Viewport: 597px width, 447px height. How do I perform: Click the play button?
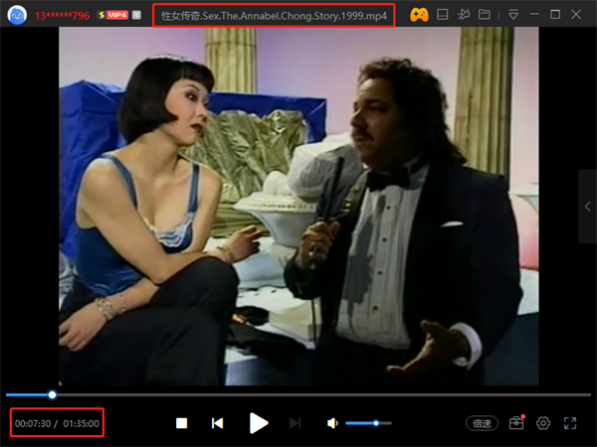(x=259, y=423)
